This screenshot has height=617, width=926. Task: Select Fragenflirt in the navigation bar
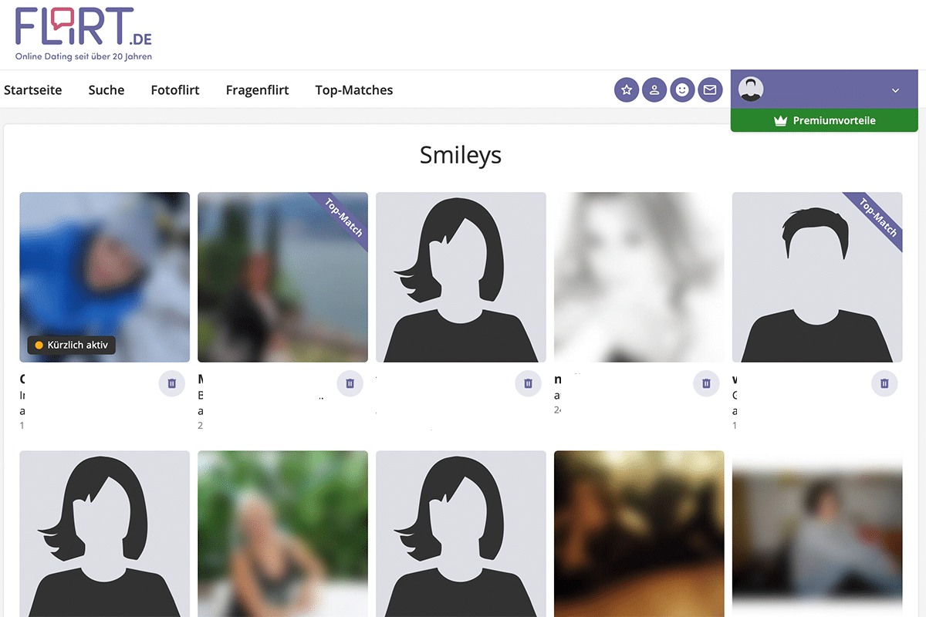point(257,90)
